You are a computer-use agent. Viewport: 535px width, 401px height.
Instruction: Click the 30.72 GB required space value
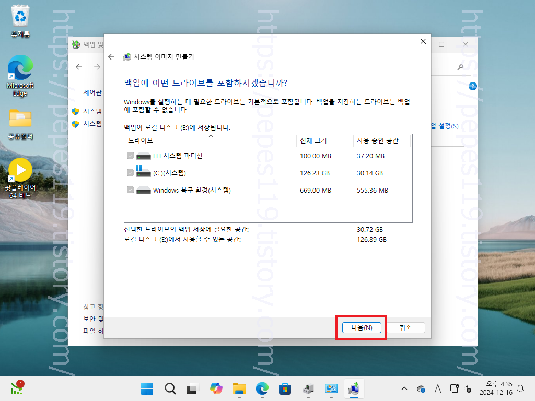coord(370,230)
